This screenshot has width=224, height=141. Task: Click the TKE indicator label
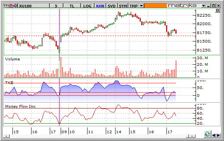tap(9, 83)
